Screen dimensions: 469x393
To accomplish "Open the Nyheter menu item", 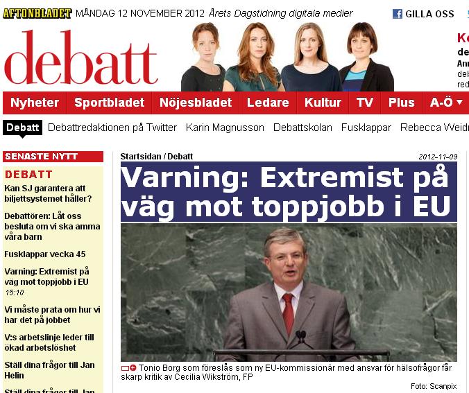I will (x=35, y=103).
